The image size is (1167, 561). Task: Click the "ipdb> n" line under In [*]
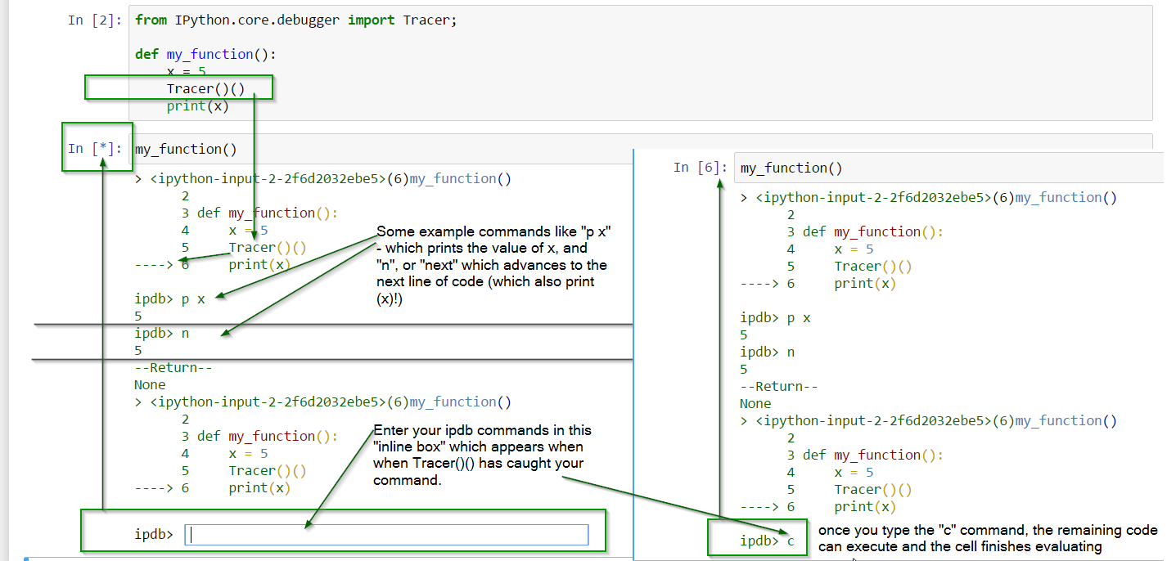point(162,333)
